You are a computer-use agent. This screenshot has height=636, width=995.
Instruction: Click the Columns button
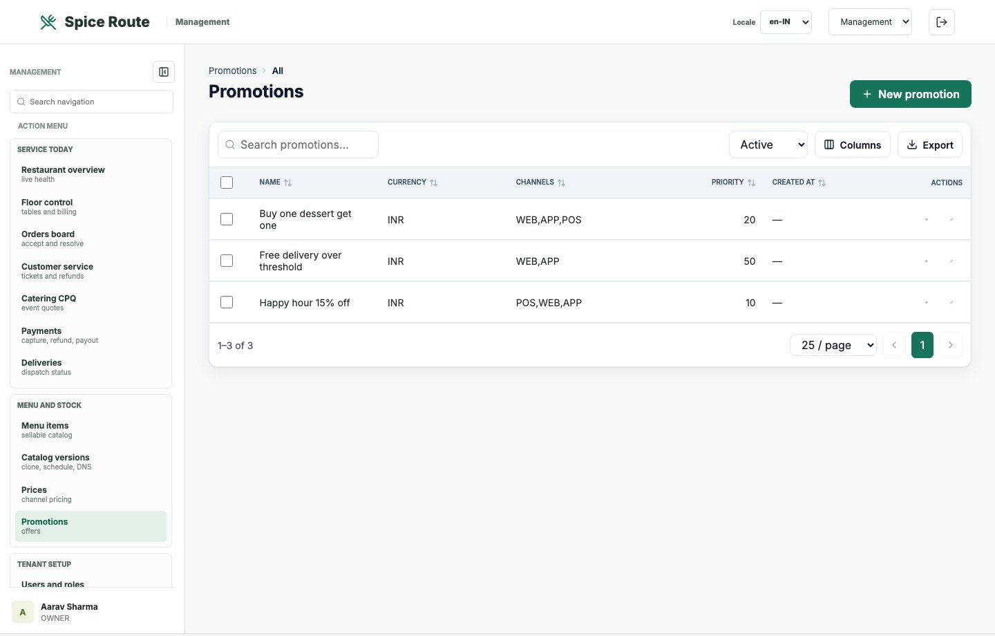[x=853, y=144]
